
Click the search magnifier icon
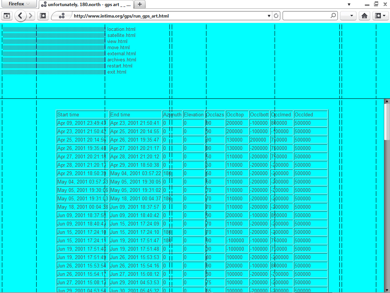pyautogui.click(x=333, y=16)
